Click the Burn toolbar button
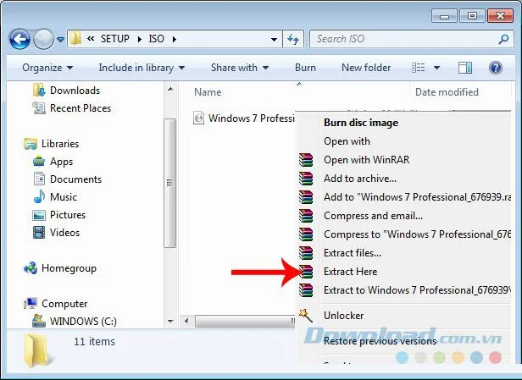 coord(305,68)
